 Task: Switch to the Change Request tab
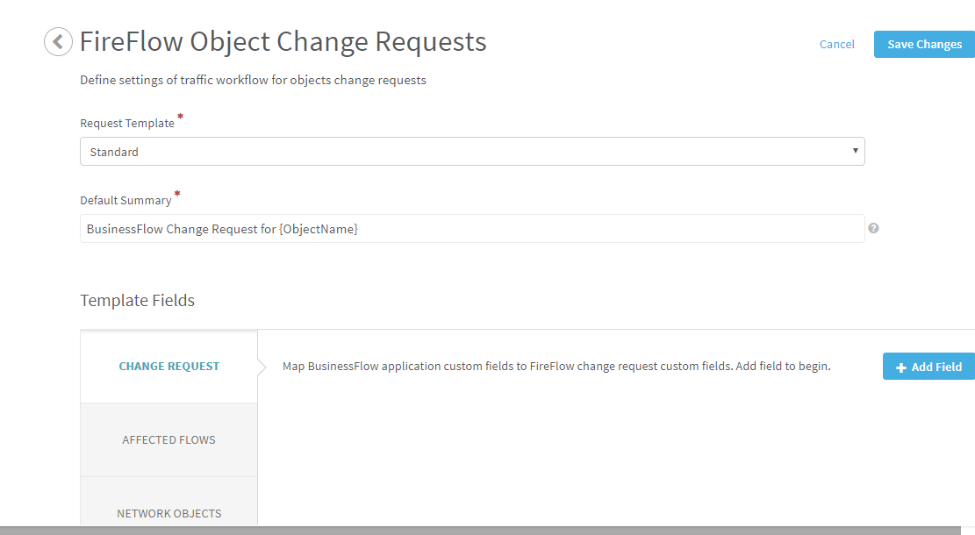169,367
